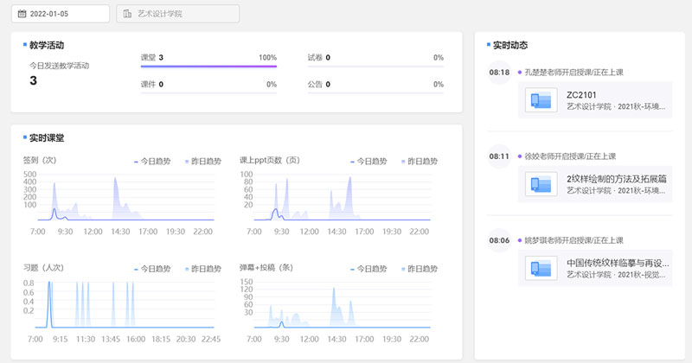Open 孔楚楚老师开启授课 activity entry

(573, 72)
